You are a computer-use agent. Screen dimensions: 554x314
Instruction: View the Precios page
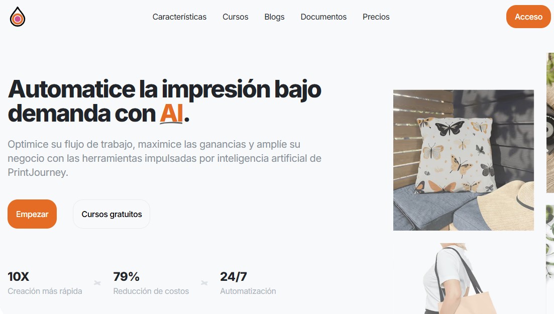376,17
